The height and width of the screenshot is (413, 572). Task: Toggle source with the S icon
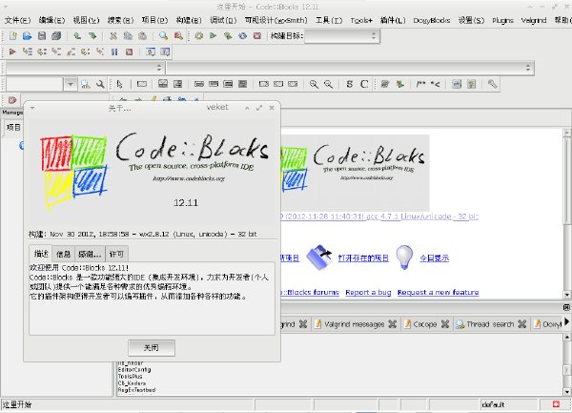350,84
